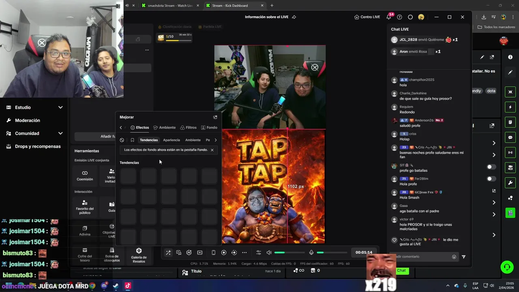519x292 pixels.
Task: Open Bolsa de obsequios tool
Action: coord(112,255)
